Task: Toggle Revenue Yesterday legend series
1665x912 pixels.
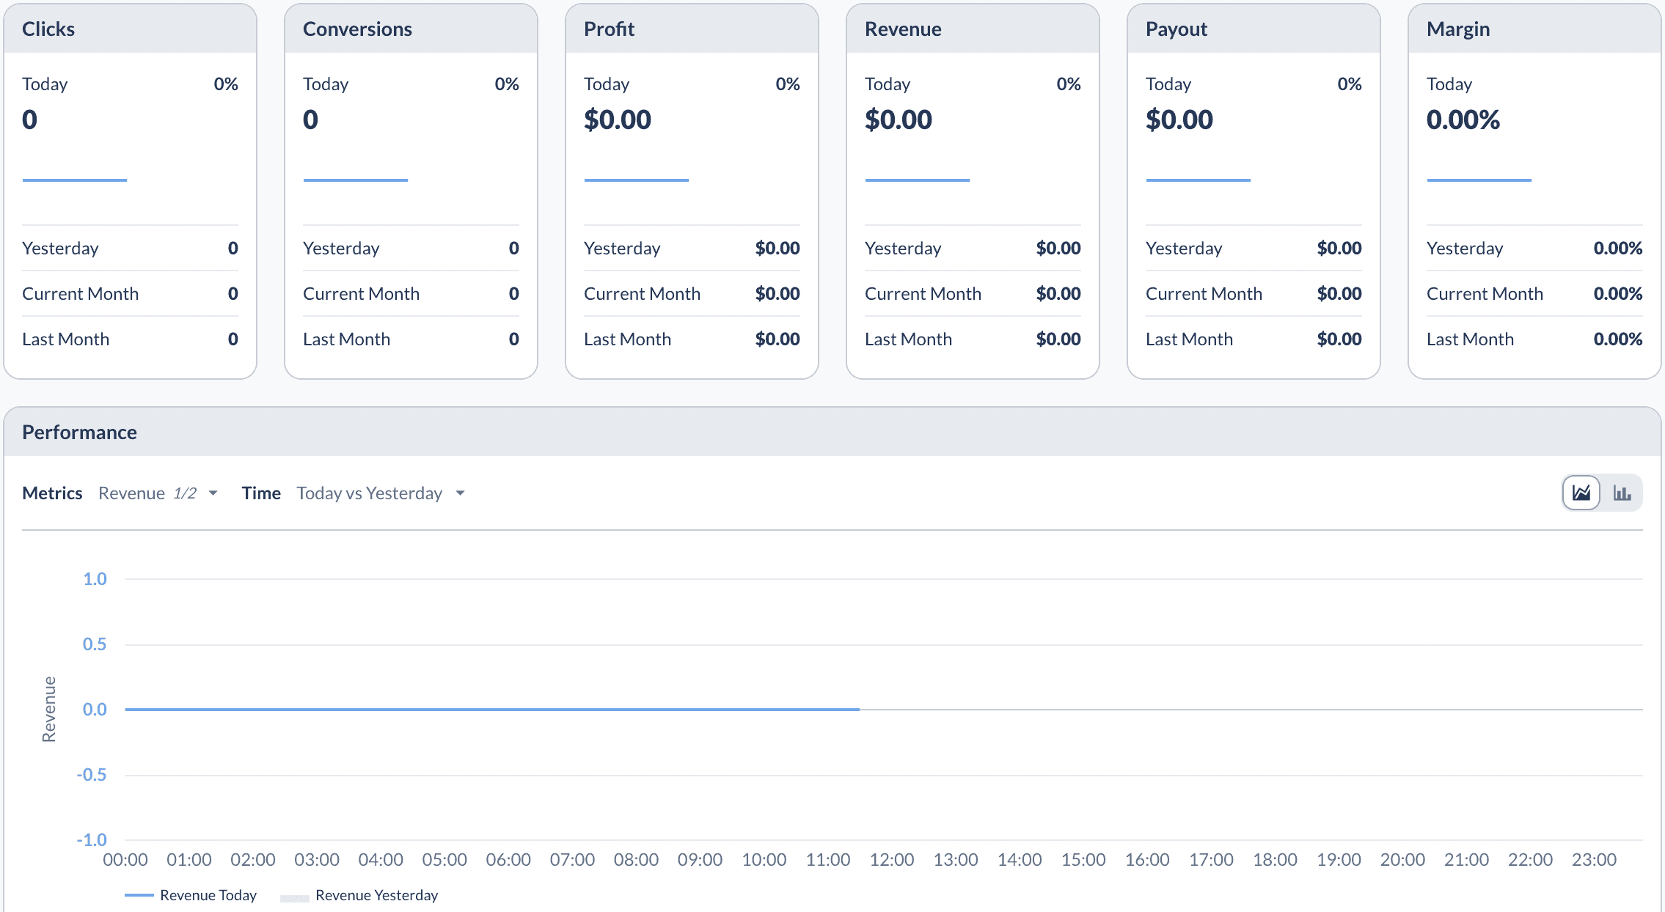Action: click(376, 895)
